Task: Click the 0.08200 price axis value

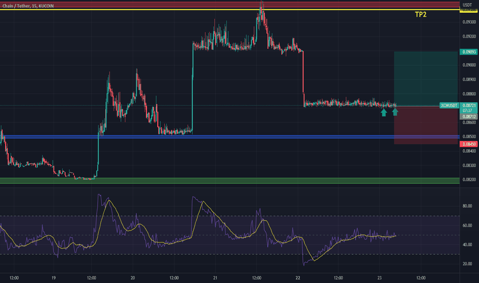Action: [x=469, y=180]
